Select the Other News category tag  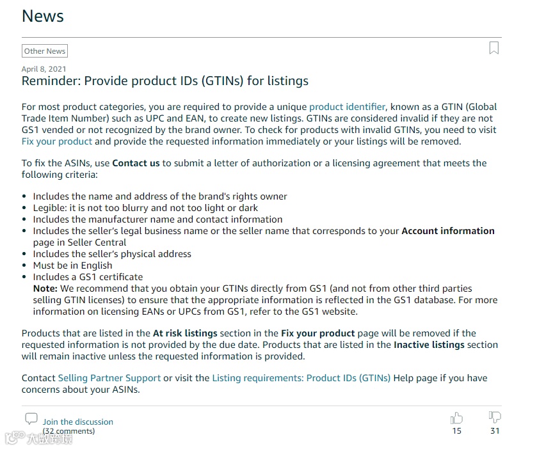click(x=45, y=51)
